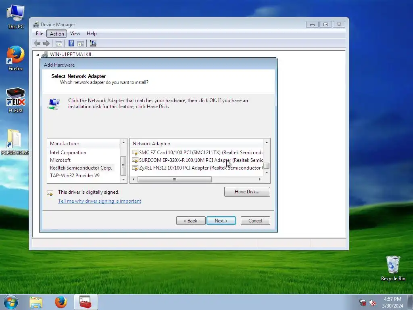Click the manufacturer list scrollbar thumb
Viewport: 413px width, 310px height.
[x=123, y=165]
